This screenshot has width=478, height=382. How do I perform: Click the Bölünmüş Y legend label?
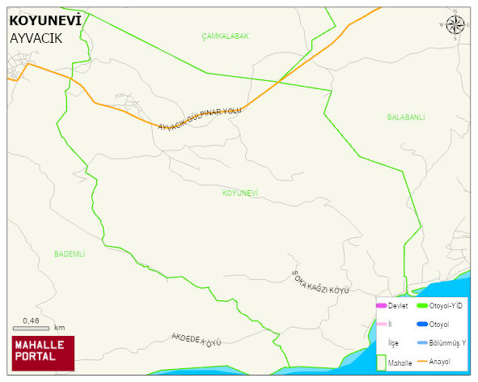447,343
